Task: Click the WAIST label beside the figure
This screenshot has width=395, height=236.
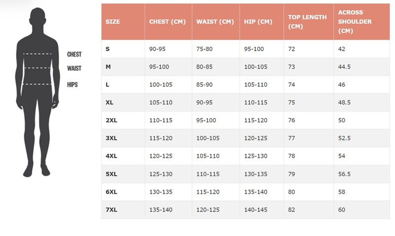Action: tap(74, 68)
